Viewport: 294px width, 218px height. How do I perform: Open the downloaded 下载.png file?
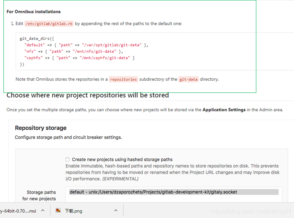(x=73, y=211)
